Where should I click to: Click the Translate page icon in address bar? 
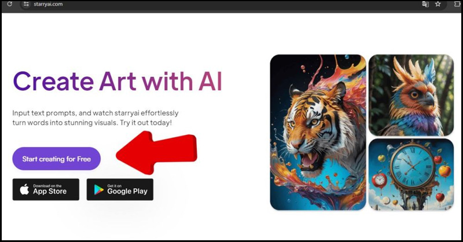(x=425, y=4)
